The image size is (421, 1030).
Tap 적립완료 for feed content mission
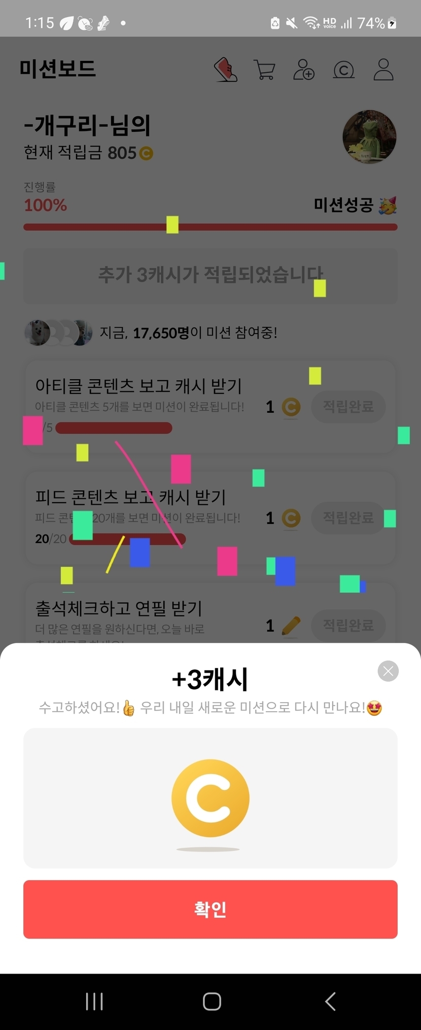[x=348, y=518]
